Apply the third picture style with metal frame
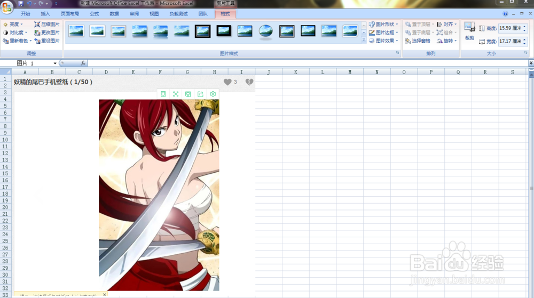 (x=119, y=31)
